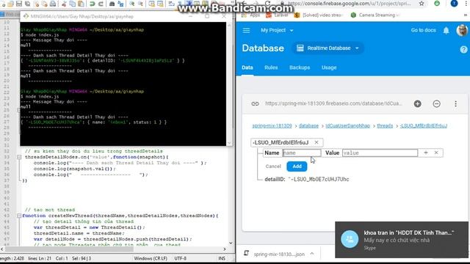Focus the Name input field
This screenshot has width=470, height=264.
coord(302,153)
